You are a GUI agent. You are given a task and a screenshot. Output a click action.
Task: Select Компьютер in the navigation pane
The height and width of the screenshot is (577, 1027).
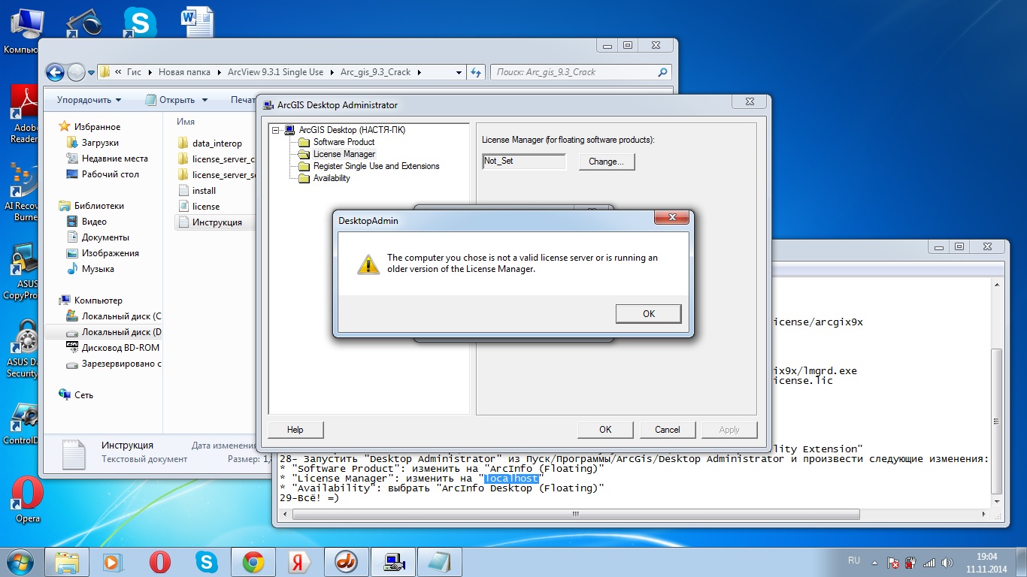click(98, 301)
